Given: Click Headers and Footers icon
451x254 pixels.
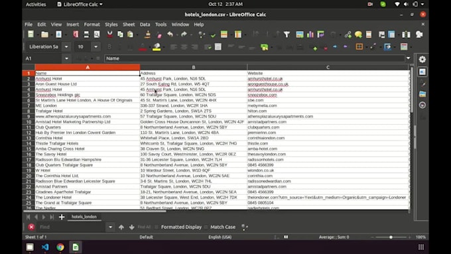Looking at the screenshot, I should point(369,34).
